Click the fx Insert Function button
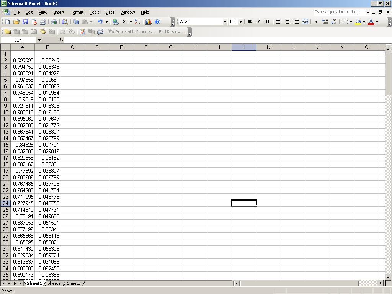Screen dimensions: 392x294 click(x=61, y=40)
